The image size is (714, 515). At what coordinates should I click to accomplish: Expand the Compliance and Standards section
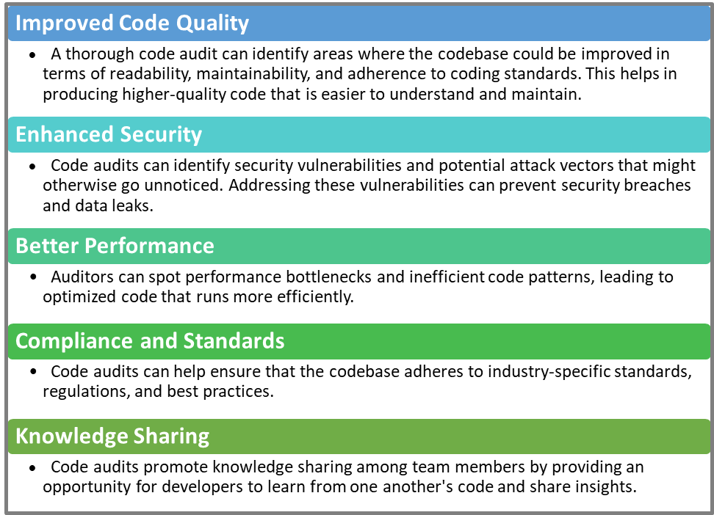pyautogui.click(x=357, y=341)
